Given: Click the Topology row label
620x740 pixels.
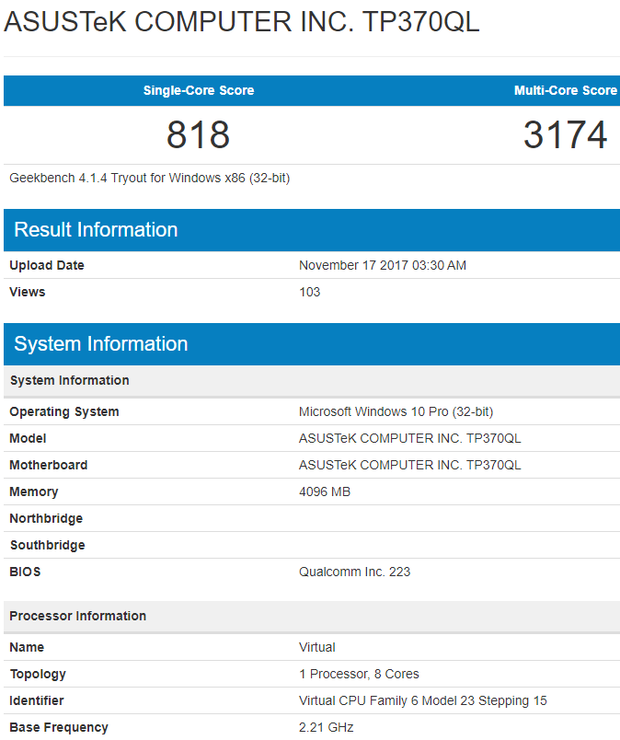Looking at the screenshot, I should (x=38, y=674).
